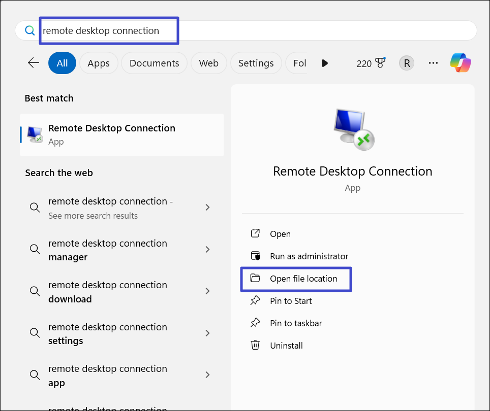Image resolution: width=490 pixels, height=411 pixels.
Task: Switch to the Apps filter tab
Action: [99, 63]
